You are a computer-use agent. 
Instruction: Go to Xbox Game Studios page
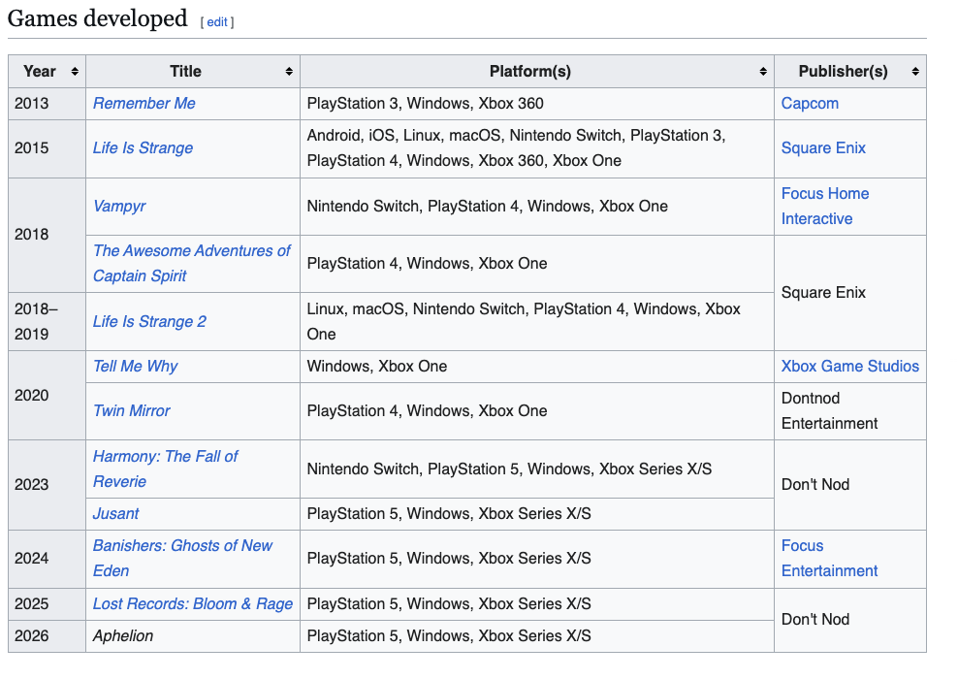click(849, 367)
